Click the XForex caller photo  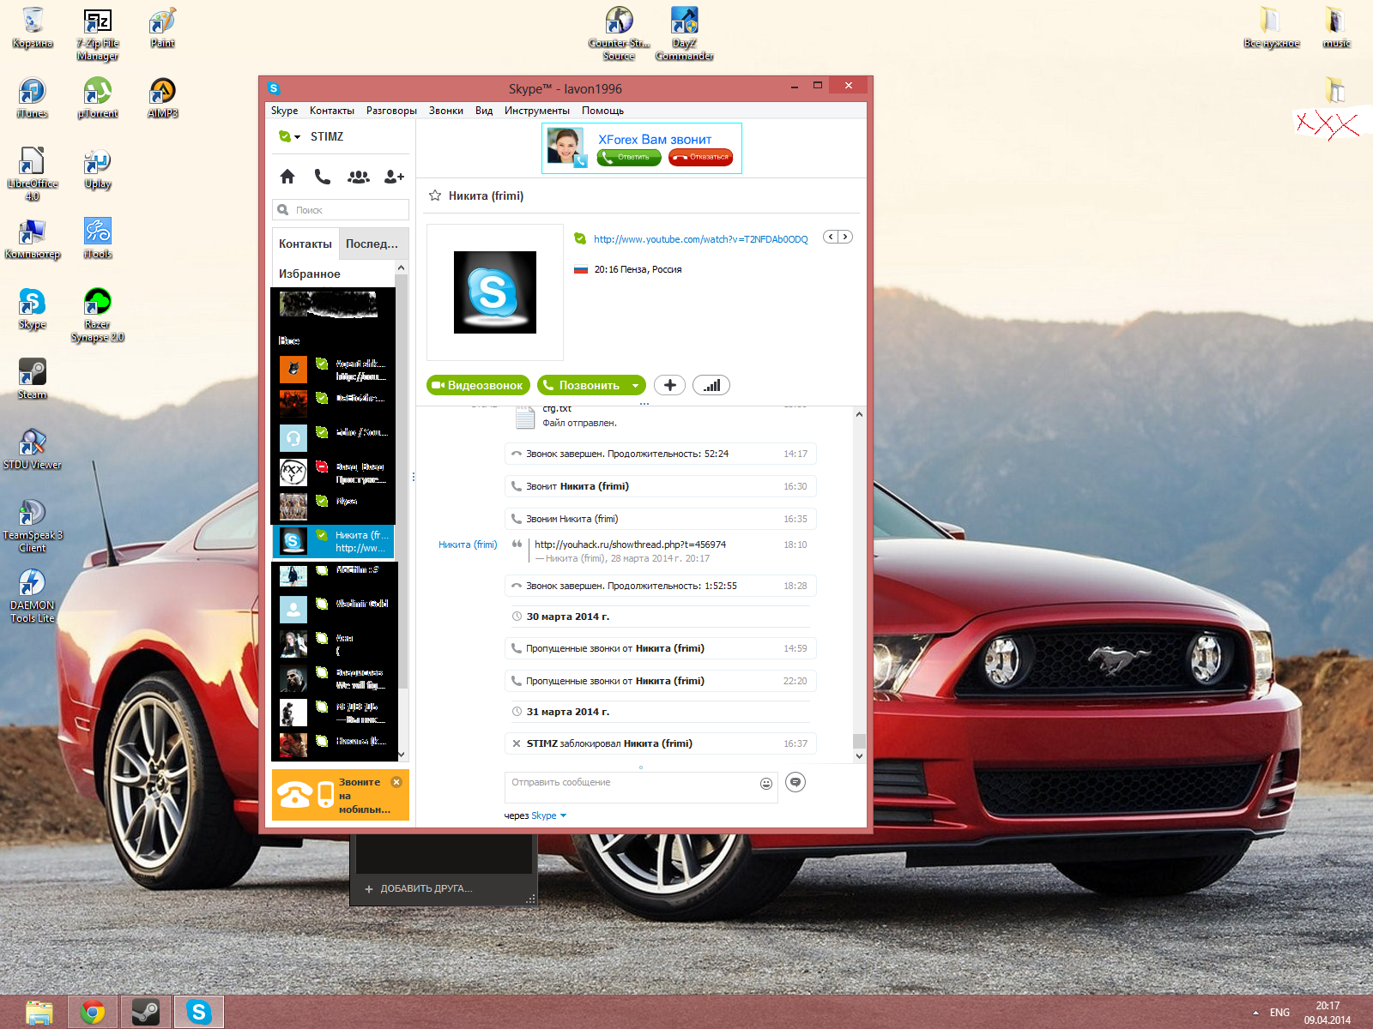coord(566,147)
